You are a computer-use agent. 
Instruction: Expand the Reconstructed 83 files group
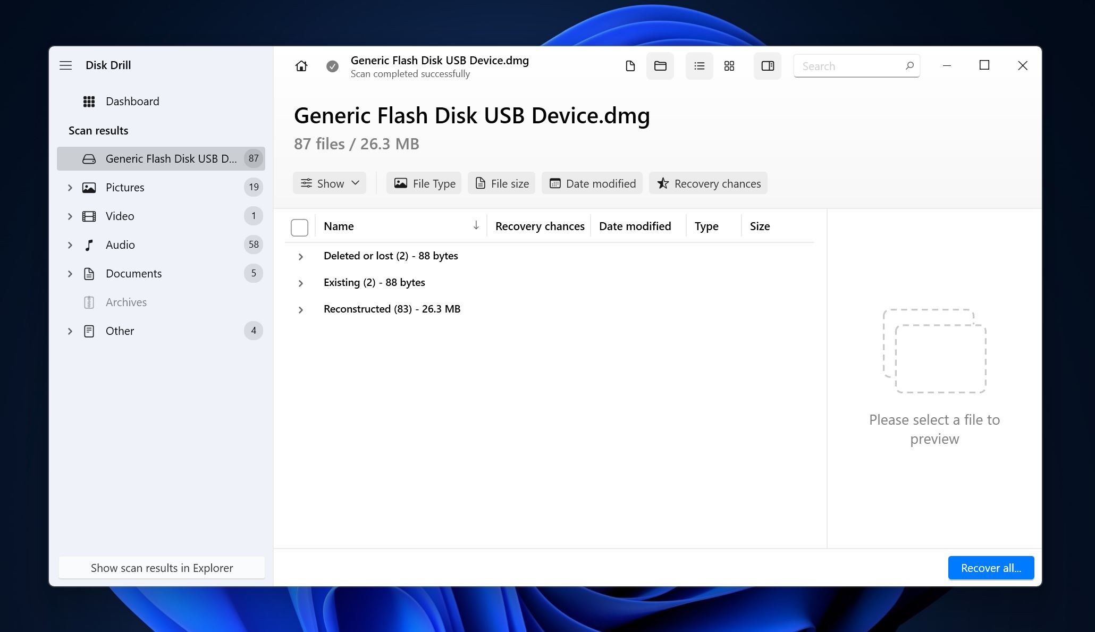[300, 309]
